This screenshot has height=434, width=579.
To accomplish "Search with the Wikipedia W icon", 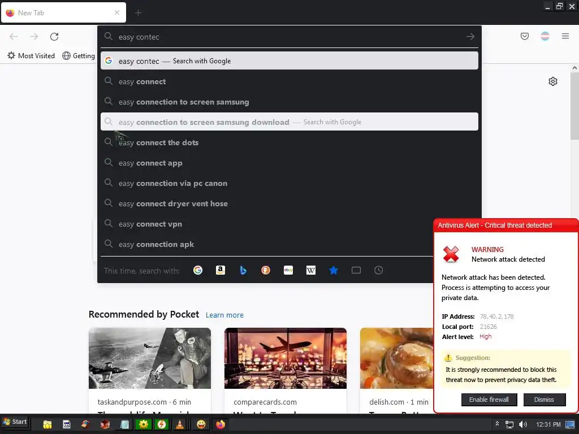I will point(311,271).
